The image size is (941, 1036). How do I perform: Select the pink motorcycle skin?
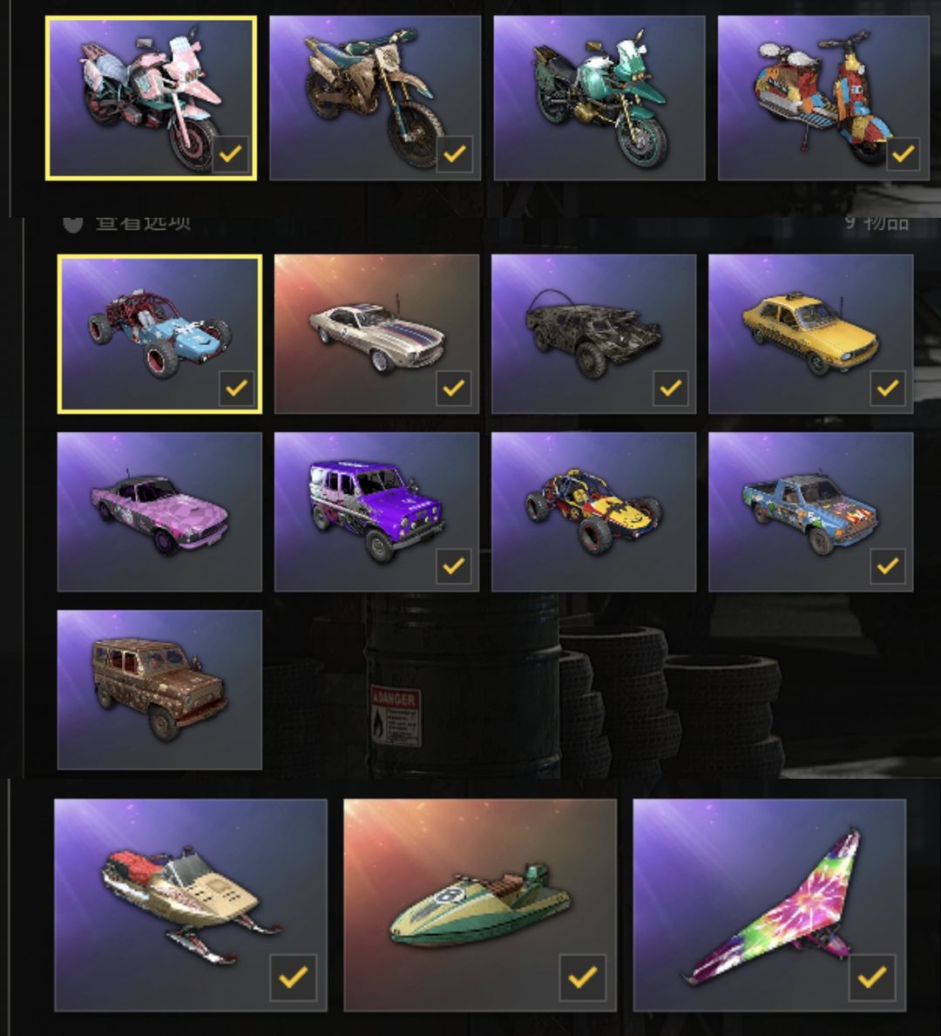(x=151, y=98)
